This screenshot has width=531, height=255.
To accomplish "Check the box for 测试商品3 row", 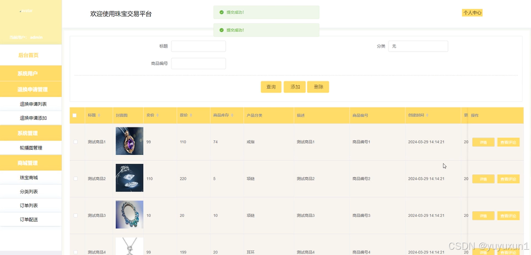I will tap(75, 215).
